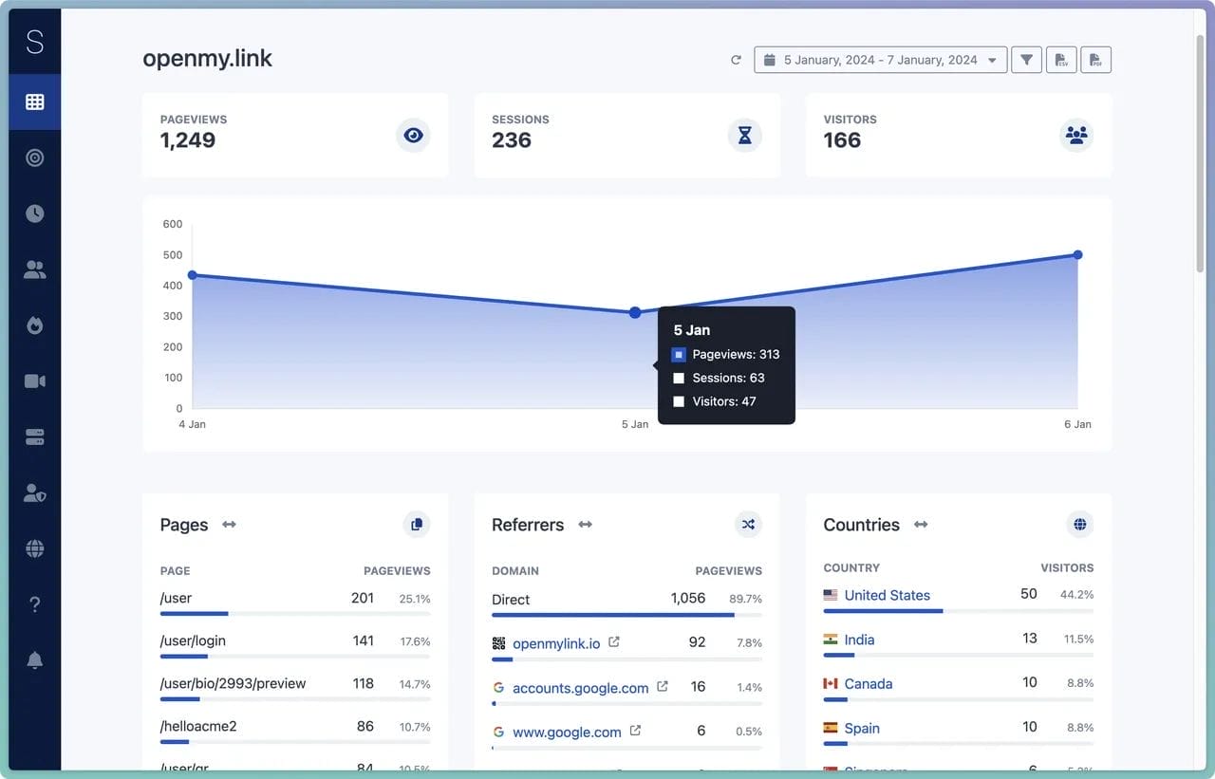Viewport: 1215px width, 779px height.
Task: Click the Pageviews 1,249 card
Action: (x=295, y=135)
